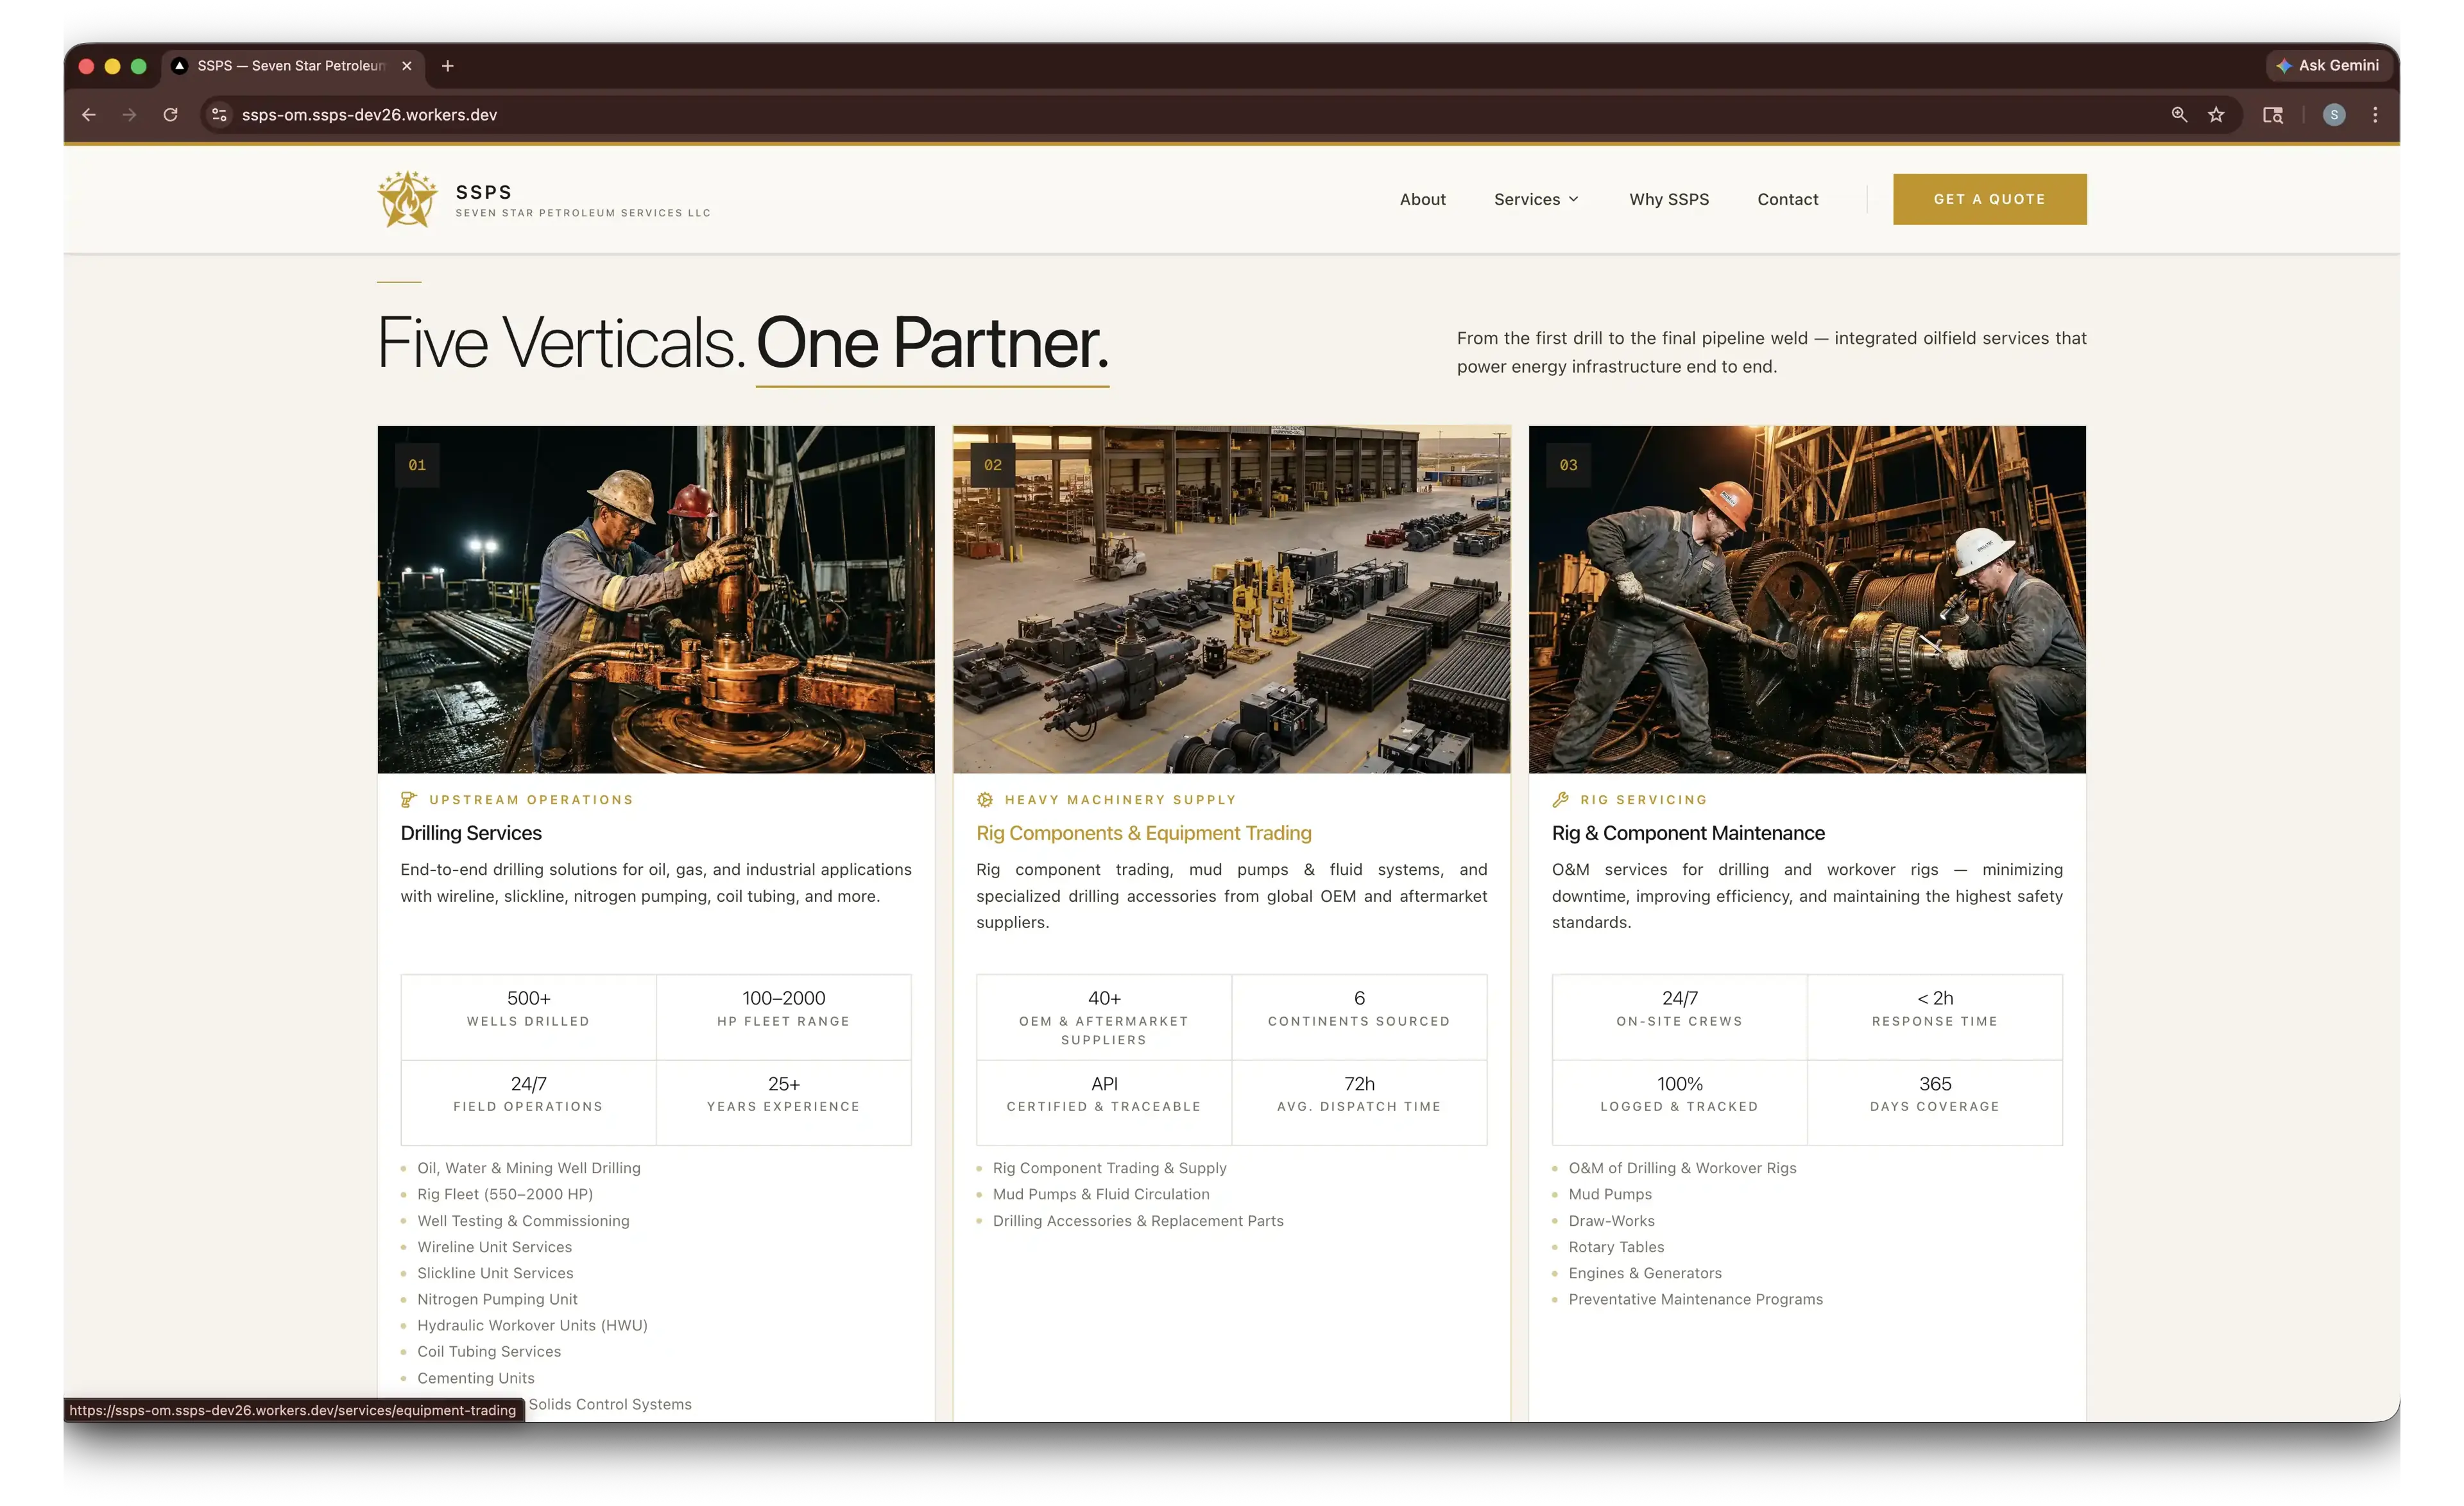Image resolution: width=2464 pixels, height=1506 pixels.
Task: Click the 03 rig maintenance photo
Action: (1806, 598)
